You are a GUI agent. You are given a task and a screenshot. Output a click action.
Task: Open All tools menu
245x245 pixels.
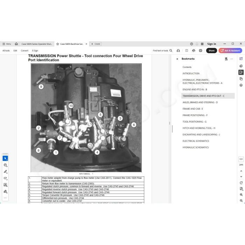[6, 51]
